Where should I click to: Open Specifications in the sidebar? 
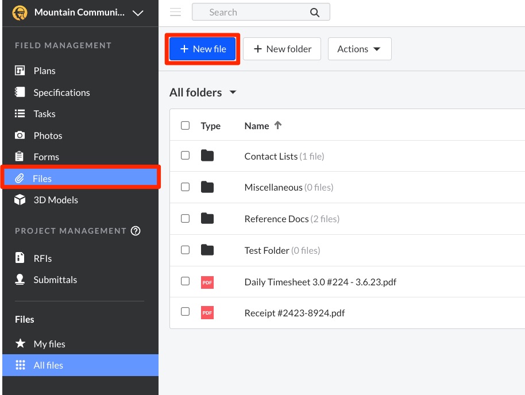point(61,92)
